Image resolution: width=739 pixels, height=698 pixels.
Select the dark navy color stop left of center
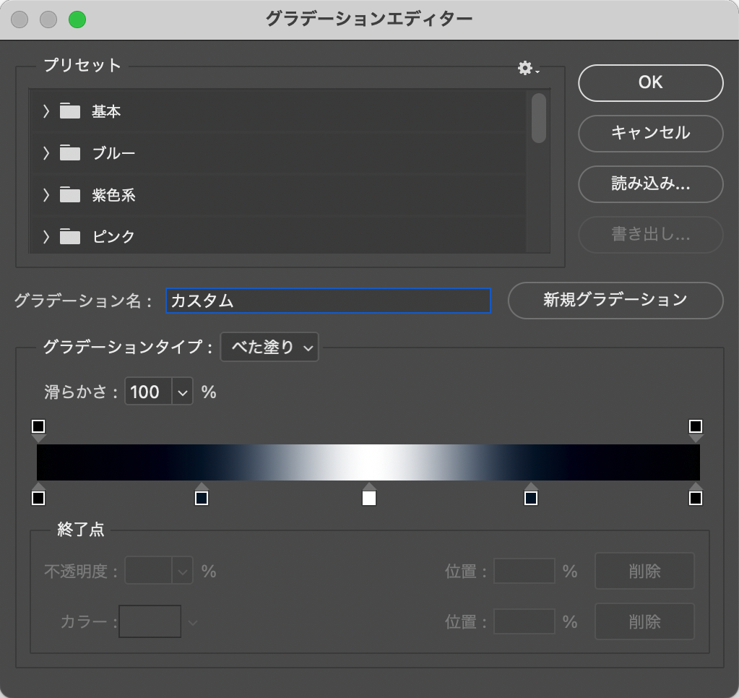202,498
